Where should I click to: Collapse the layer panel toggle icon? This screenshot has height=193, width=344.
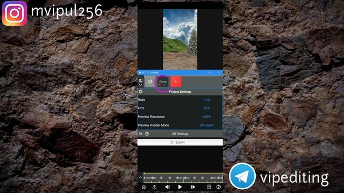pyautogui.click(x=141, y=82)
